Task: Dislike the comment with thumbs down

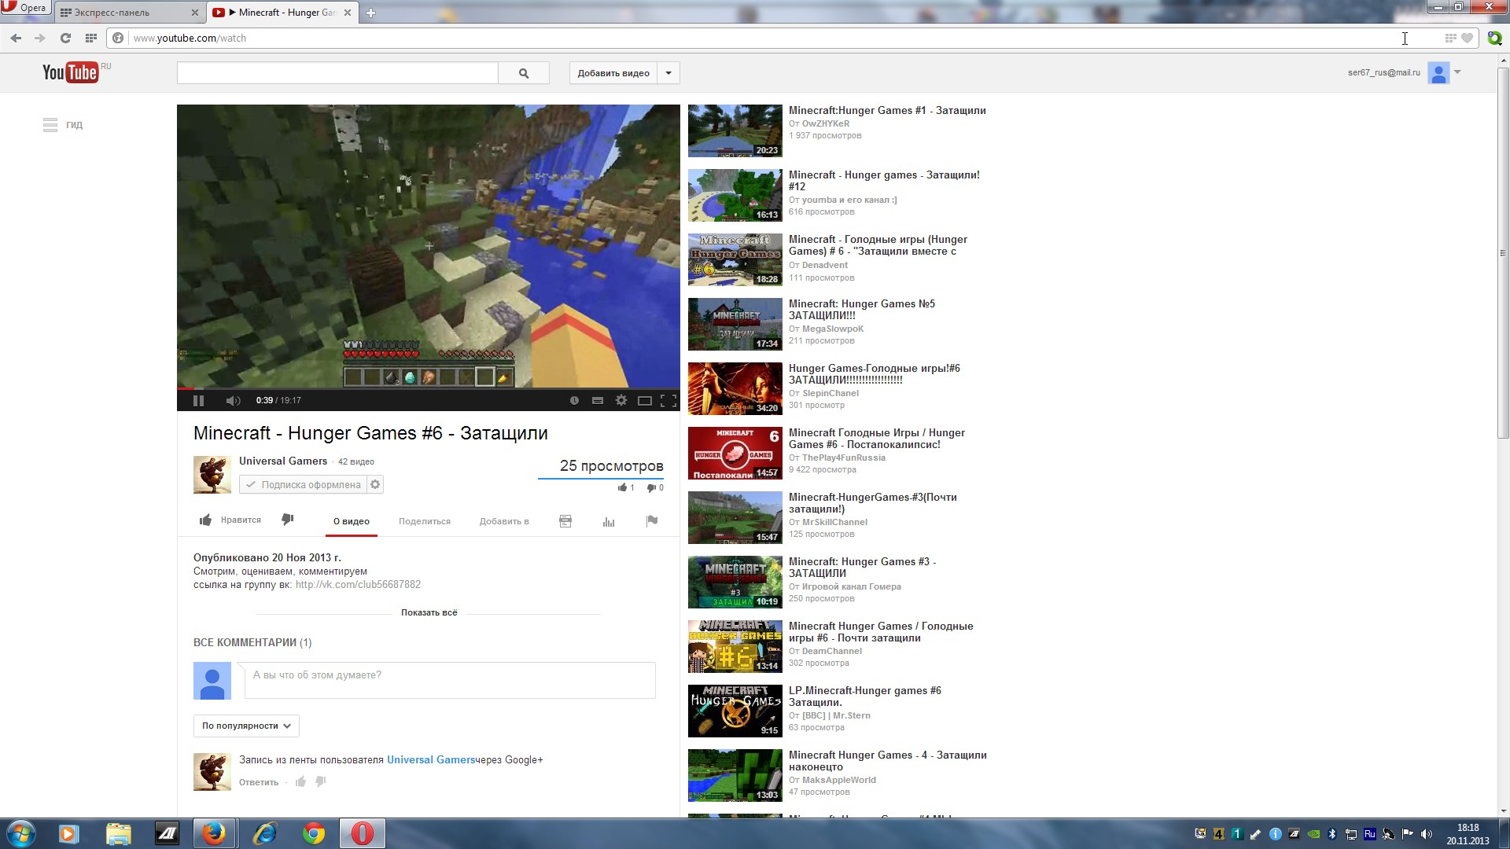Action: [x=321, y=781]
